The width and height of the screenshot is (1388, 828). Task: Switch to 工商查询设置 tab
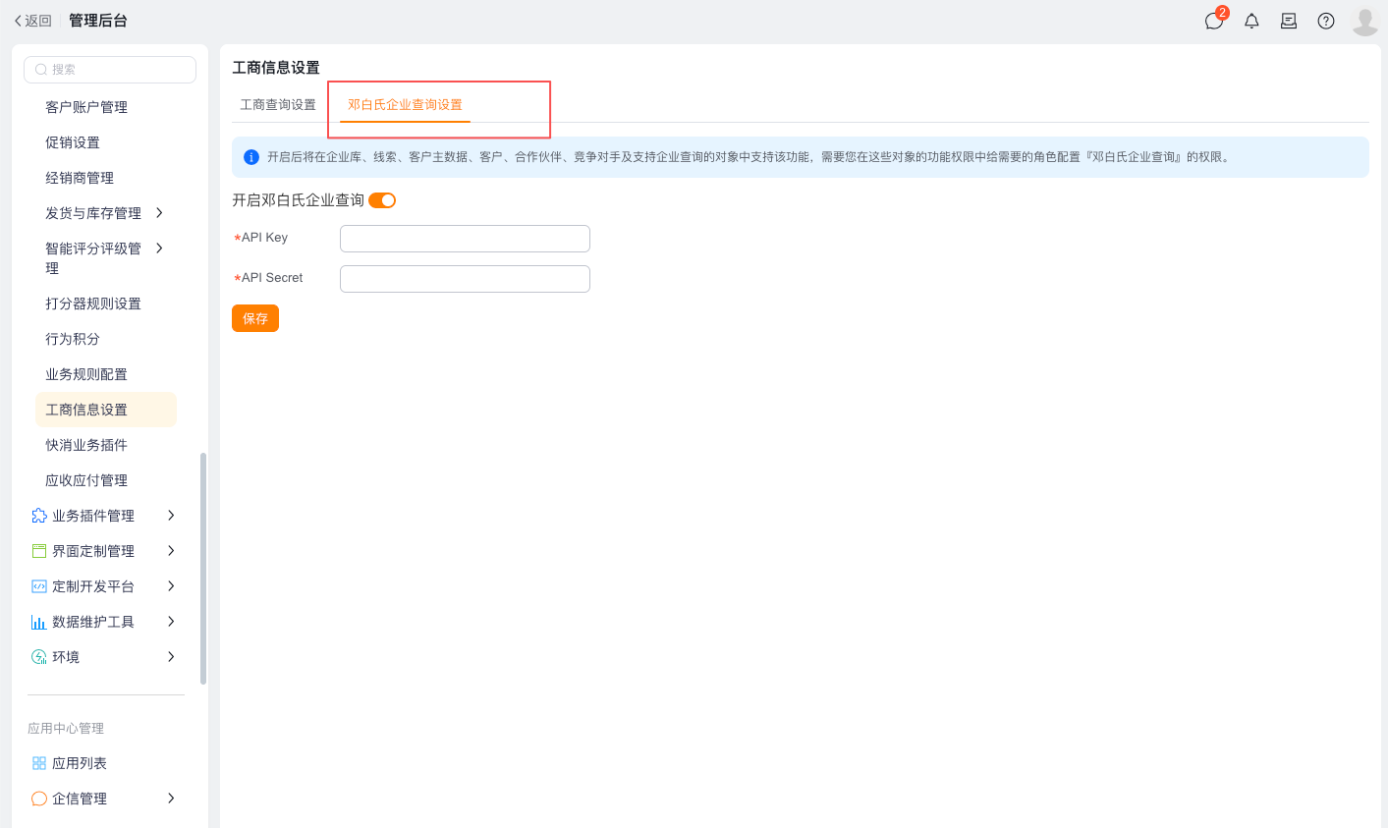tap(278, 105)
